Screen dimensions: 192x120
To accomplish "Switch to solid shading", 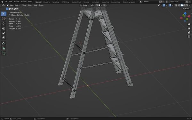I will [182, 5].
